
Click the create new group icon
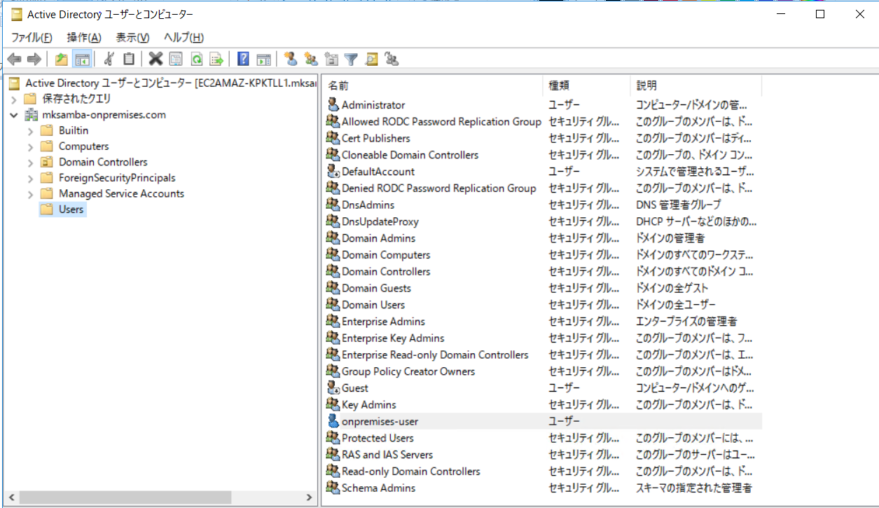[311, 59]
